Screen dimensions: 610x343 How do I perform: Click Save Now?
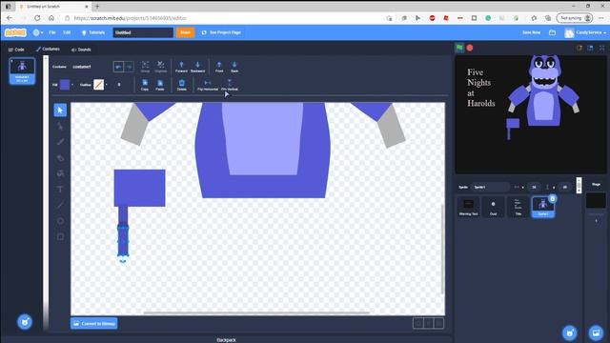point(532,32)
